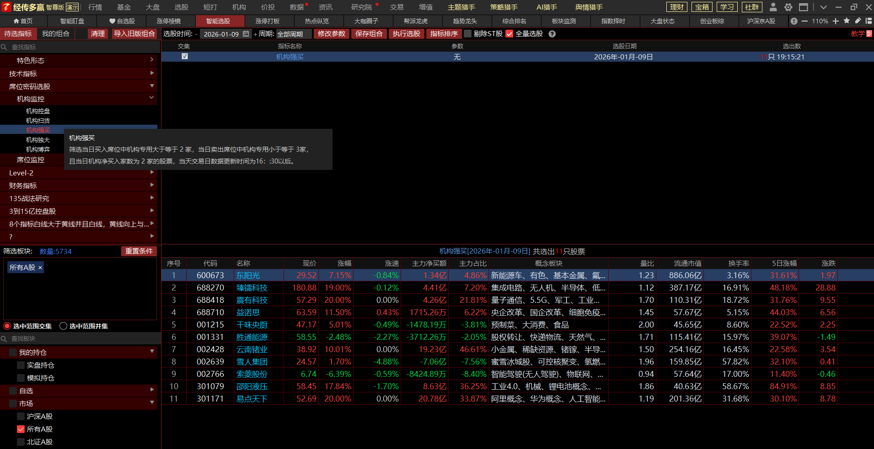
Task: Click the plus zoom-in icon
Action: [x=836, y=21]
